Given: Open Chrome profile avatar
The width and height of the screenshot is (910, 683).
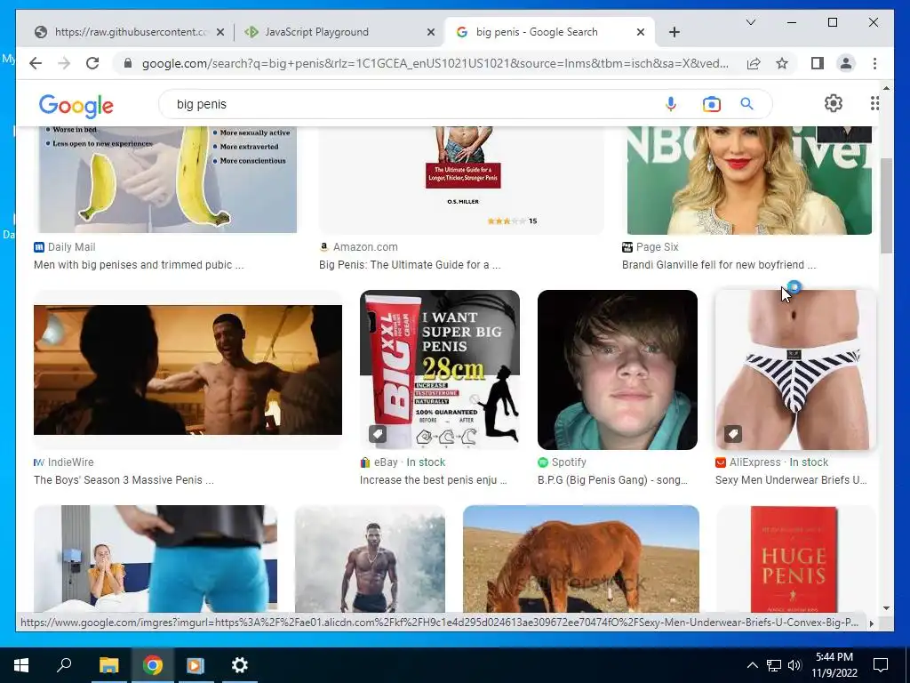Looking at the screenshot, I should [846, 63].
